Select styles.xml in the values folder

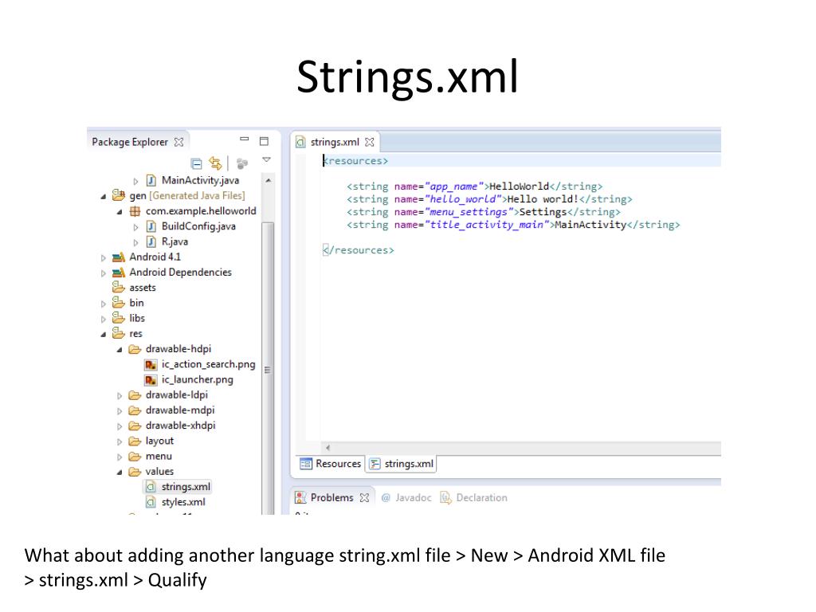coord(182,502)
